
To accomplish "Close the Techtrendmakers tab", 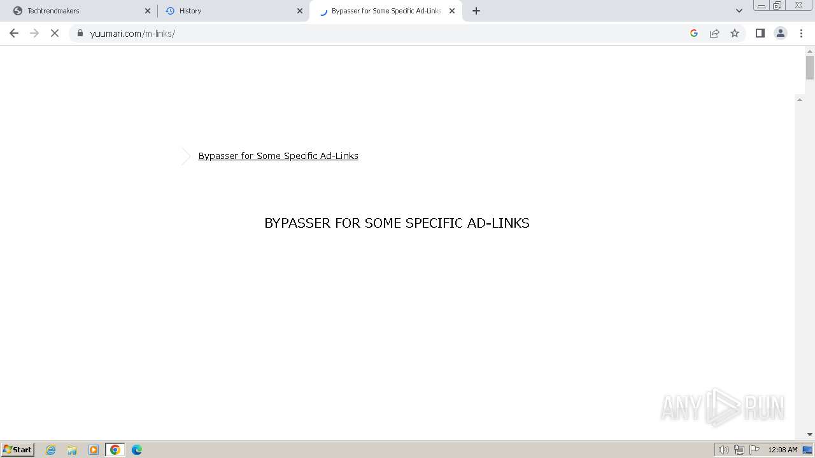I will pyautogui.click(x=148, y=11).
